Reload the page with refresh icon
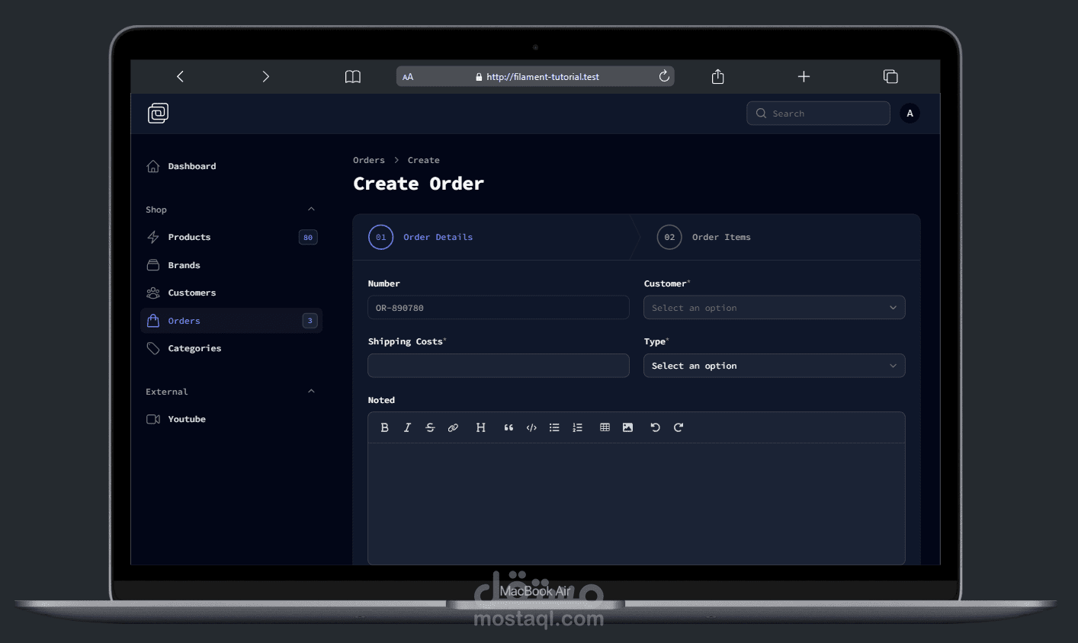 tap(664, 76)
